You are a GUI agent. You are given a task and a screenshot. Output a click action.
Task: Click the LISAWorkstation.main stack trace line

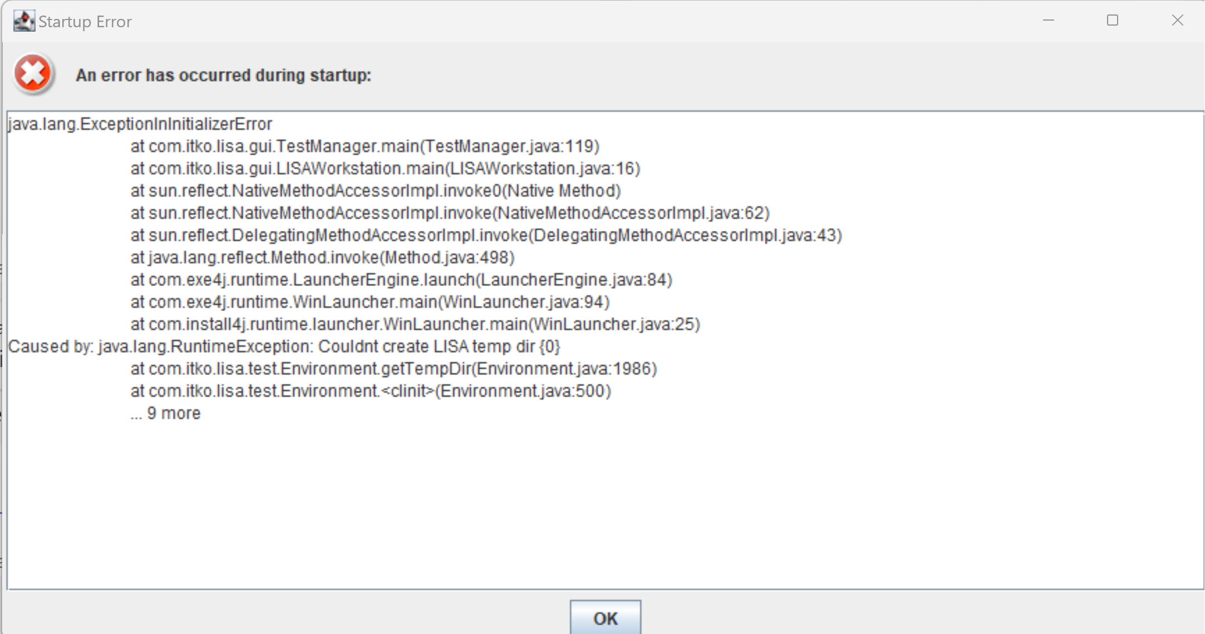tap(385, 169)
